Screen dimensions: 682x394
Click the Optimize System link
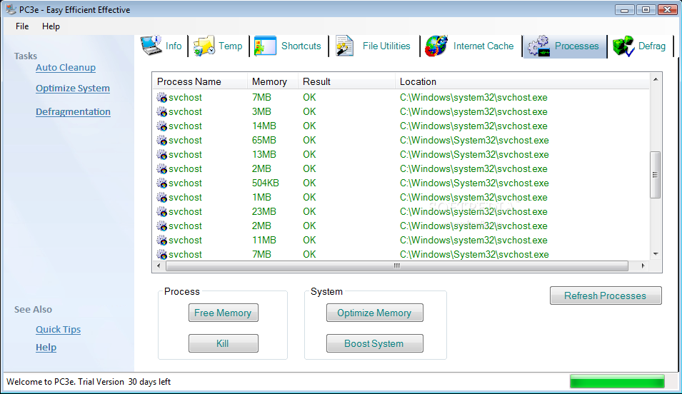pos(73,89)
